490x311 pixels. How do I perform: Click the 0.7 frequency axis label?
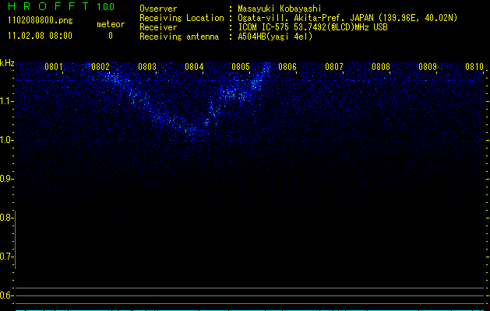(5, 257)
